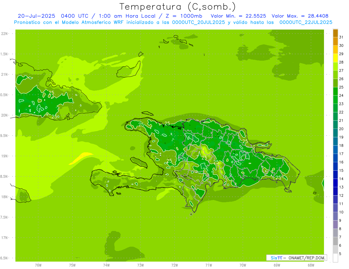The height and width of the screenshot is (269, 349).
Task: Click the longitude label "72W"
Action: (174, 265)
